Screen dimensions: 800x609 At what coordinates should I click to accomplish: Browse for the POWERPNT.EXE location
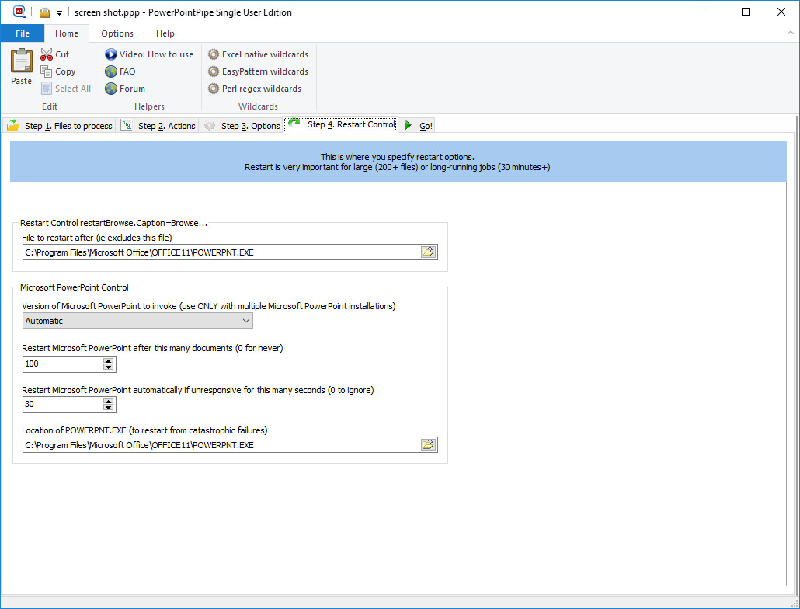point(428,445)
